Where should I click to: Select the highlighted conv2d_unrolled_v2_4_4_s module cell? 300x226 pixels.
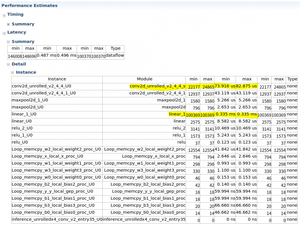point(157,86)
